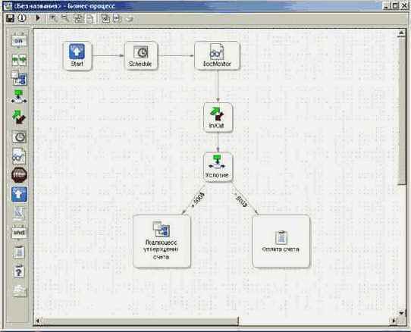
Task: Click the In/Out node on canvas
Action: coord(218,117)
